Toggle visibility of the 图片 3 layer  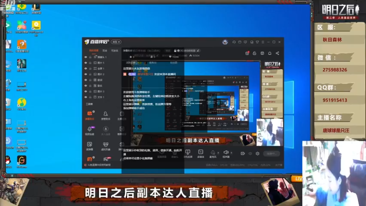tap(86, 91)
